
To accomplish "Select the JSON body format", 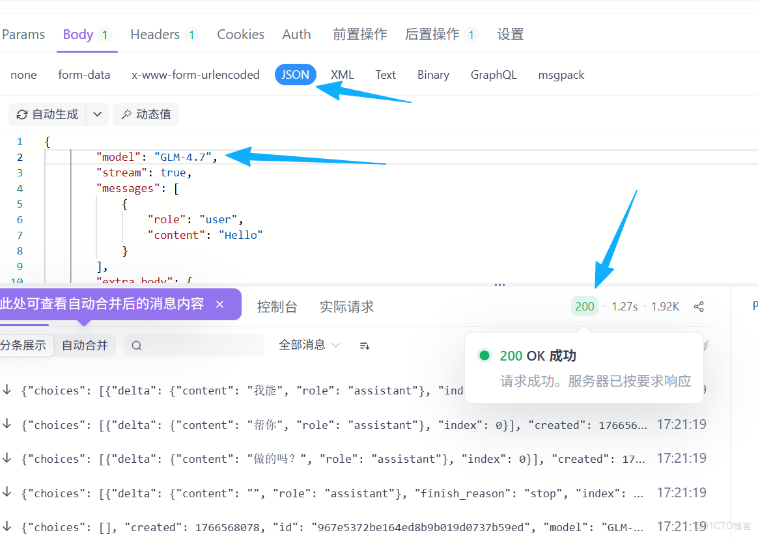I will point(295,74).
